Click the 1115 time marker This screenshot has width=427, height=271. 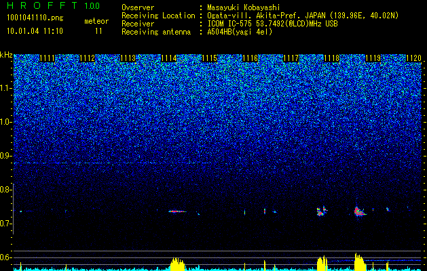pos(209,58)
